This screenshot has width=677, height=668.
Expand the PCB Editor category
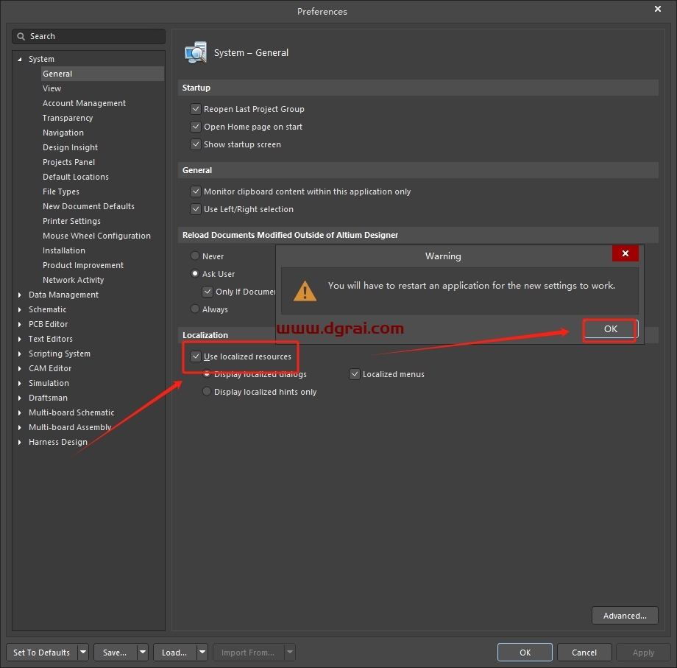click(x=20, y=324)
